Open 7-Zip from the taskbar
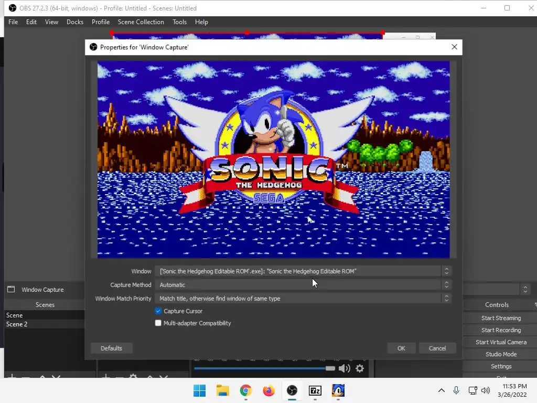Viewport: 537px width, 403px height. pos(315,390)
